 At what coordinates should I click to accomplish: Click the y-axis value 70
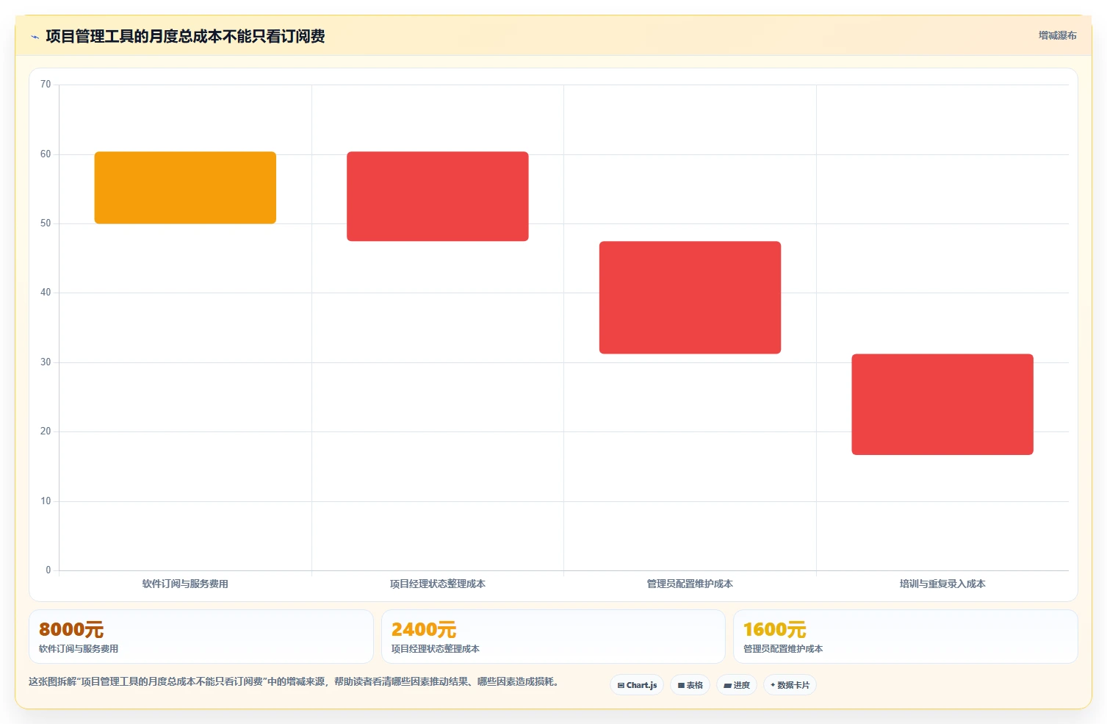click(46, 85)
